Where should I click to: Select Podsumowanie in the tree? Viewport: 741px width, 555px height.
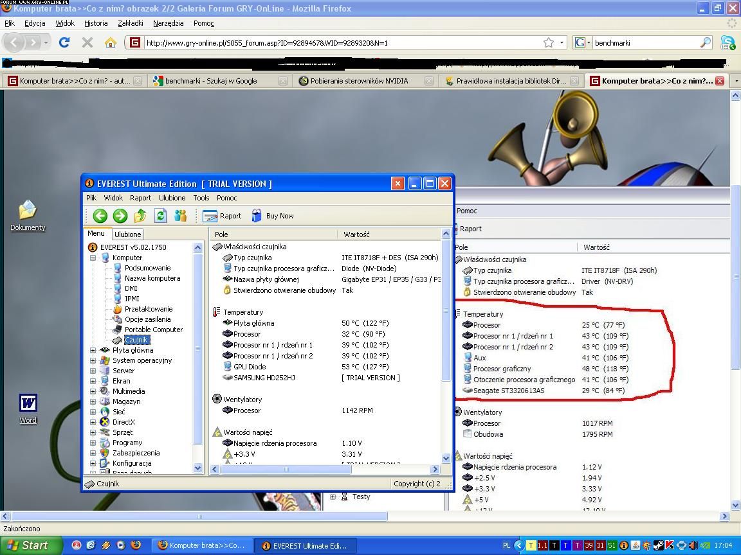(x=147, y=268)
